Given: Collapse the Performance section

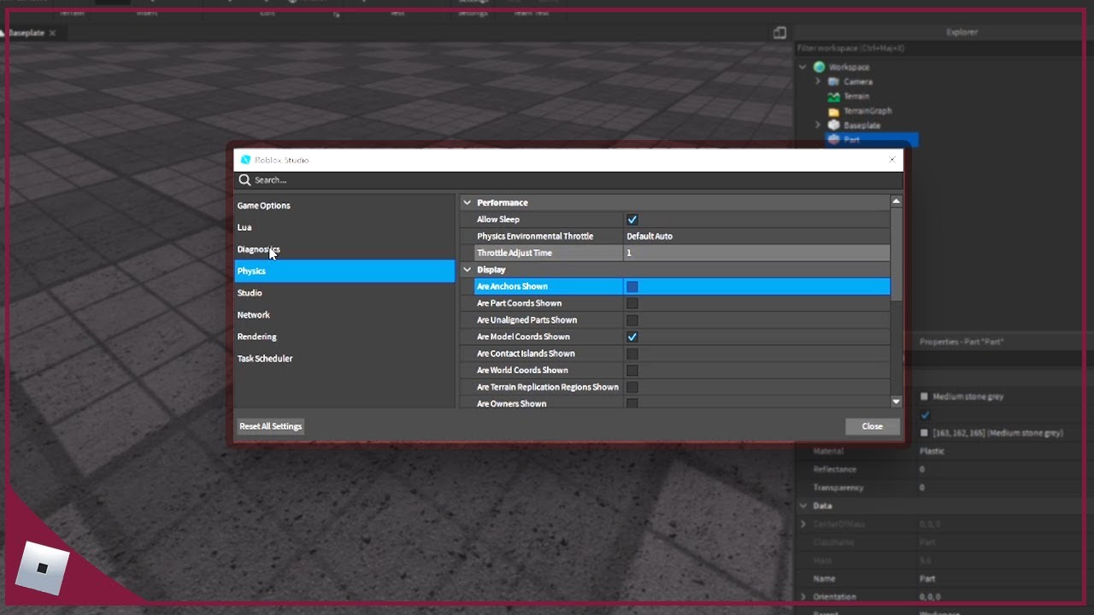Looking at the screenshot, I should click(468, 202).
